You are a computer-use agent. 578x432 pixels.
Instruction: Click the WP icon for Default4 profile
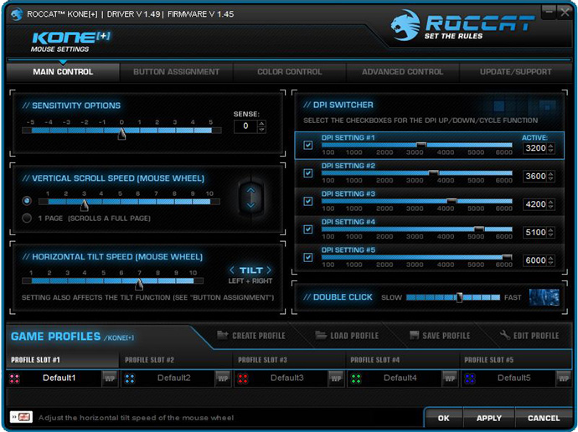[449, 378]
